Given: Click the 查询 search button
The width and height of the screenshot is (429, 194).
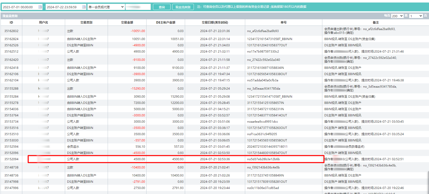Looking at the screenshot, I should coord(162,7).
